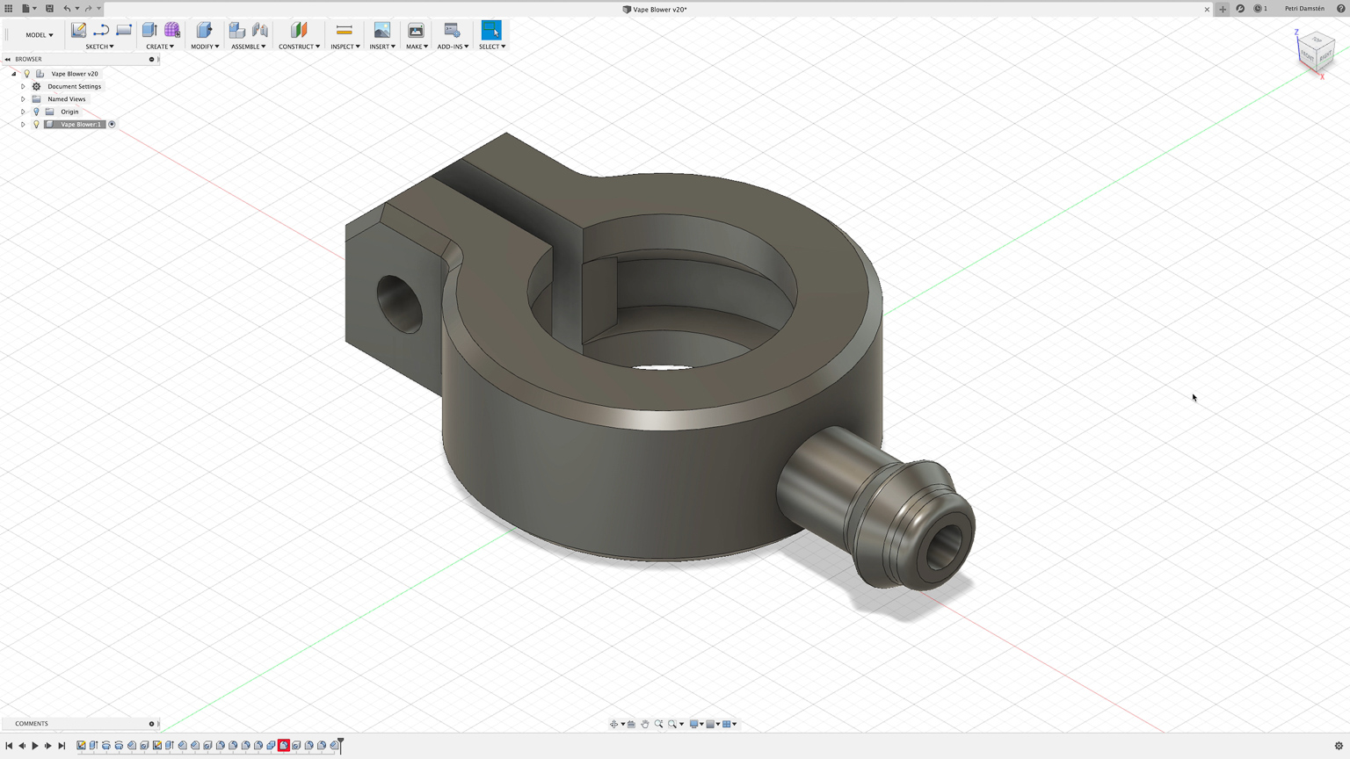The width and height of the screenshot is (1350, 759).
Task: Select the sketch Rectangle tool
Action: pos(124,31)
